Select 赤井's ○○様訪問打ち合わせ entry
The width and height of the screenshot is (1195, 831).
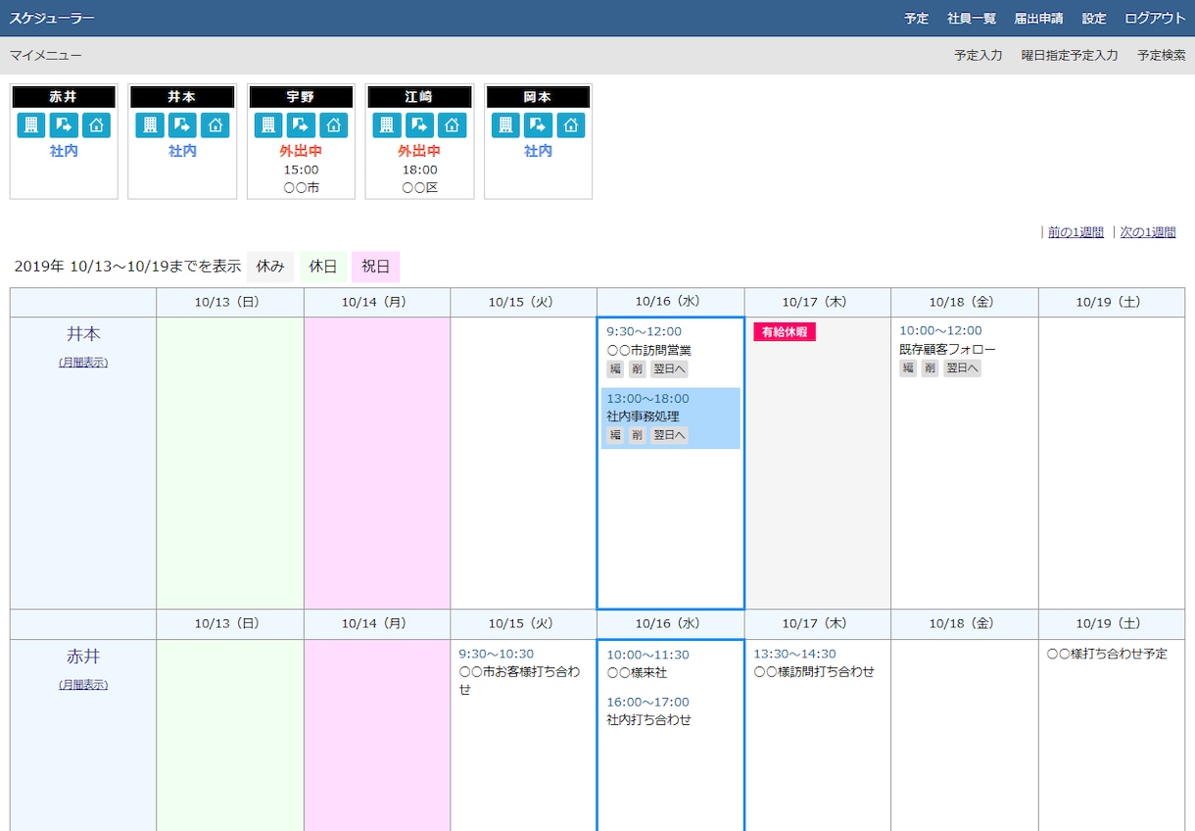814,662
